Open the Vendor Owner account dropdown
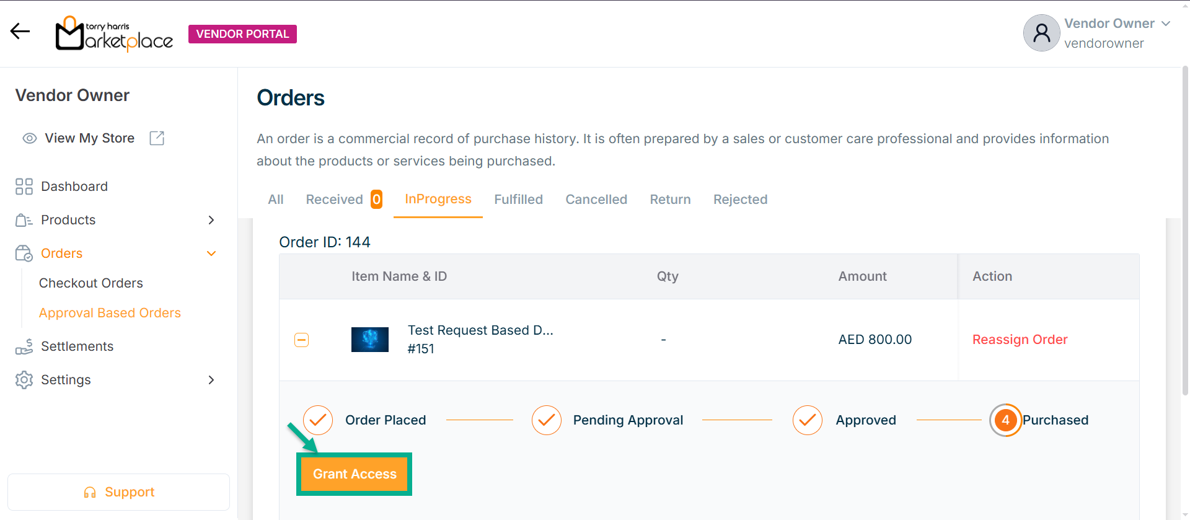 [x=1166, y=24]
